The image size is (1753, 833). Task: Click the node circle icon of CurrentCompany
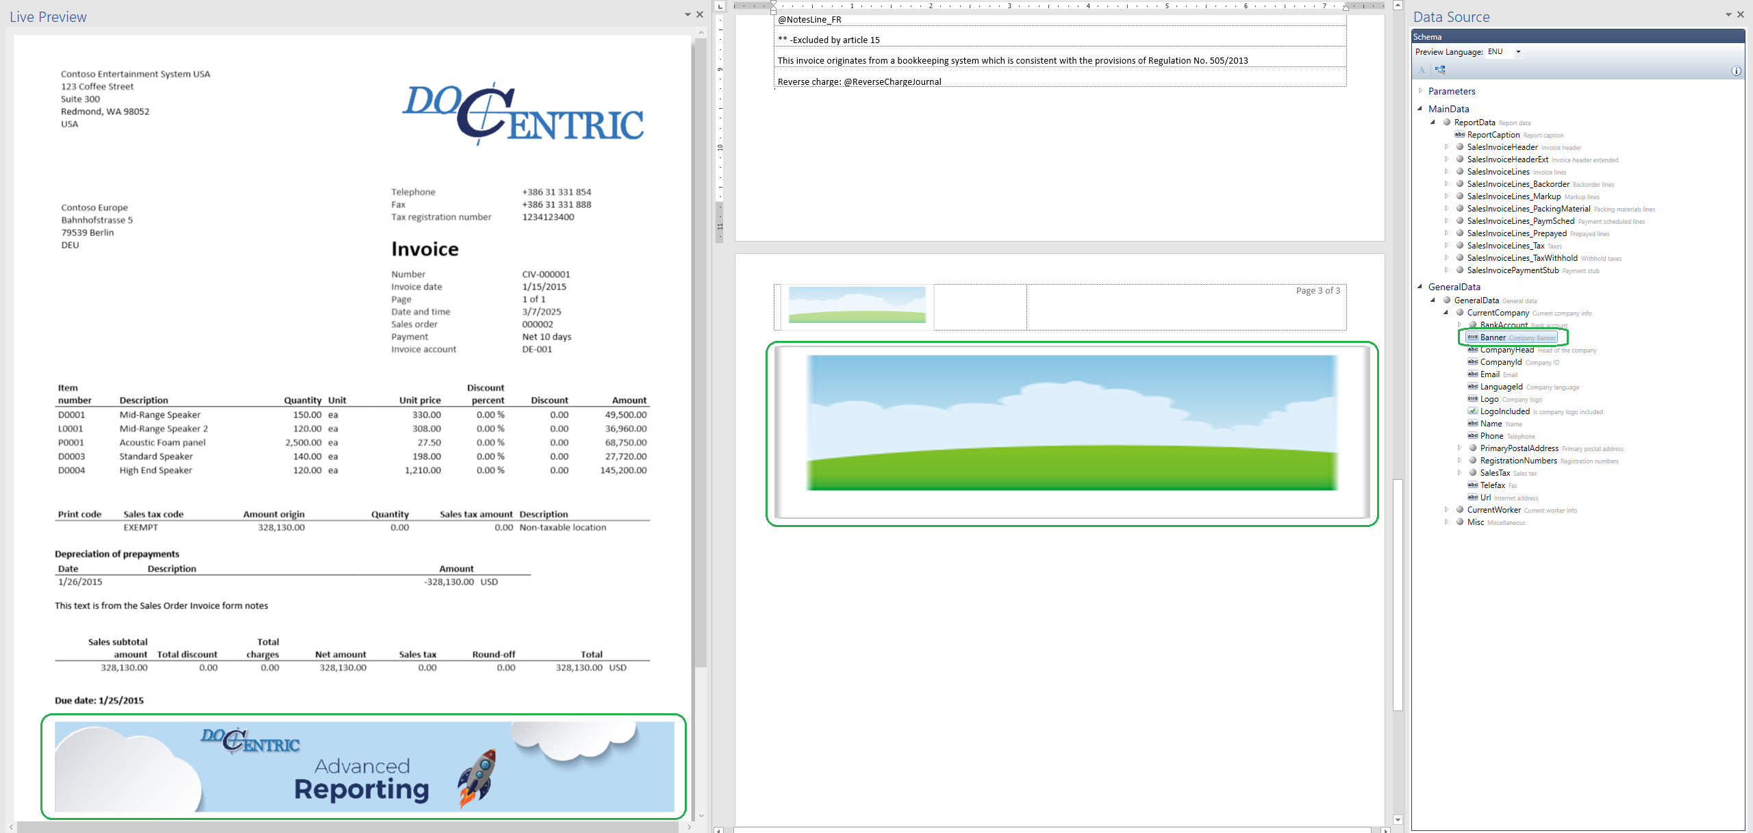tap(1460, 313)
